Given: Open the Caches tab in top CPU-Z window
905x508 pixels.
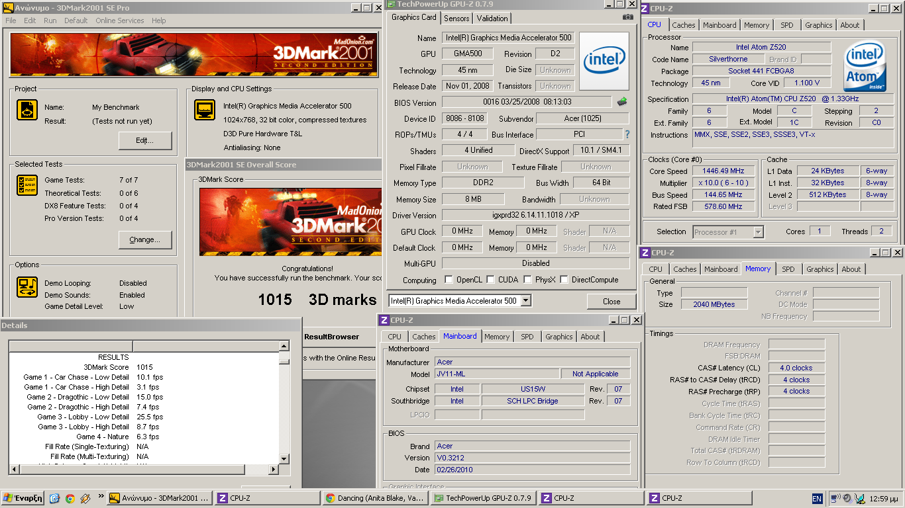Looking at the screenshot, I should click(x=684, y=25).
